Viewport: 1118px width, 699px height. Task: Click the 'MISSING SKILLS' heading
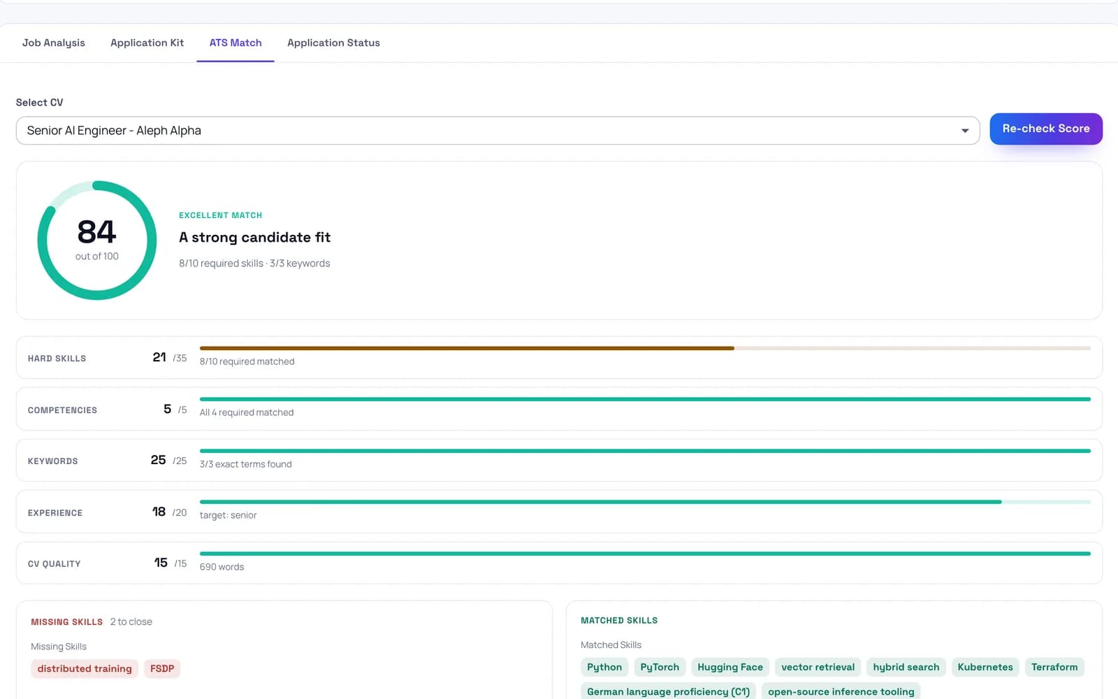pyautogui.click(x=66, y=622)
